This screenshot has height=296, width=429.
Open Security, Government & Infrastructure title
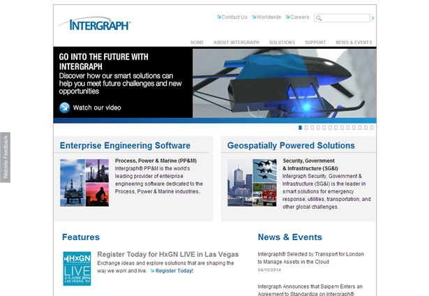tap(310, 165)
